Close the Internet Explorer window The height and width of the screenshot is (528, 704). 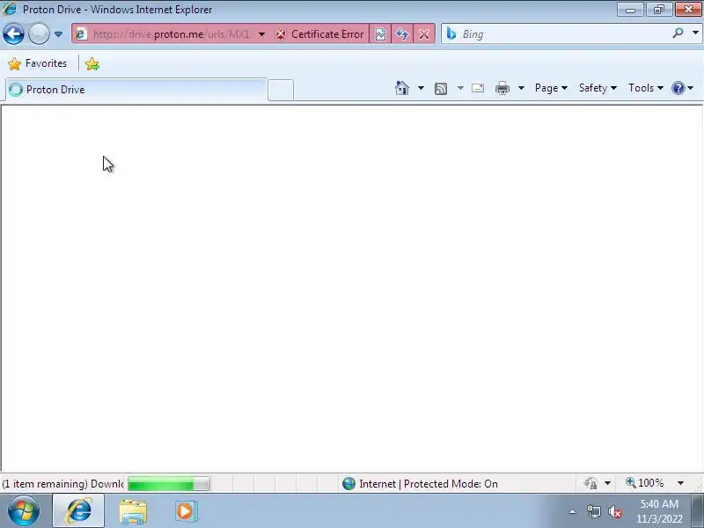click(688, 9)
